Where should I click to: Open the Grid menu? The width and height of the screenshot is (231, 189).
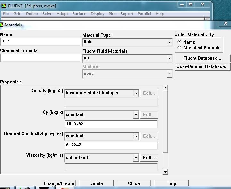click(x=17, y=14)
